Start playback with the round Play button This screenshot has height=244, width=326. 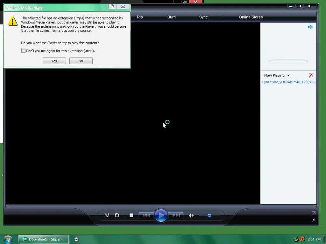[x=161, y=215]
